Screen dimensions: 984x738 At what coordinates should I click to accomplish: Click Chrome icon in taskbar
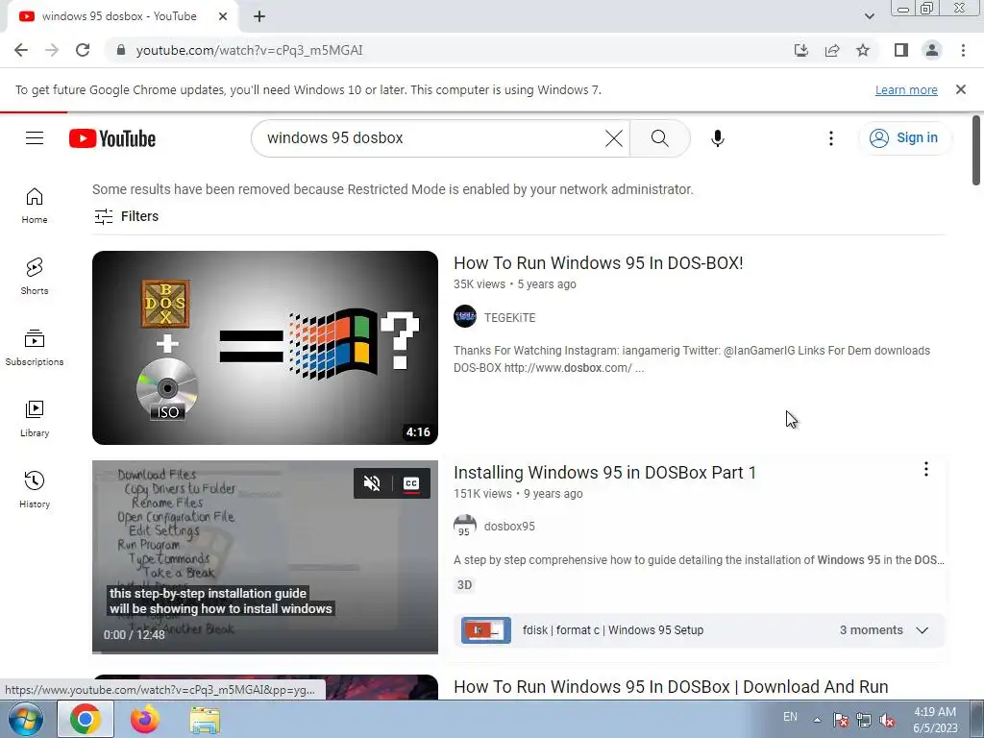[86, 719]
